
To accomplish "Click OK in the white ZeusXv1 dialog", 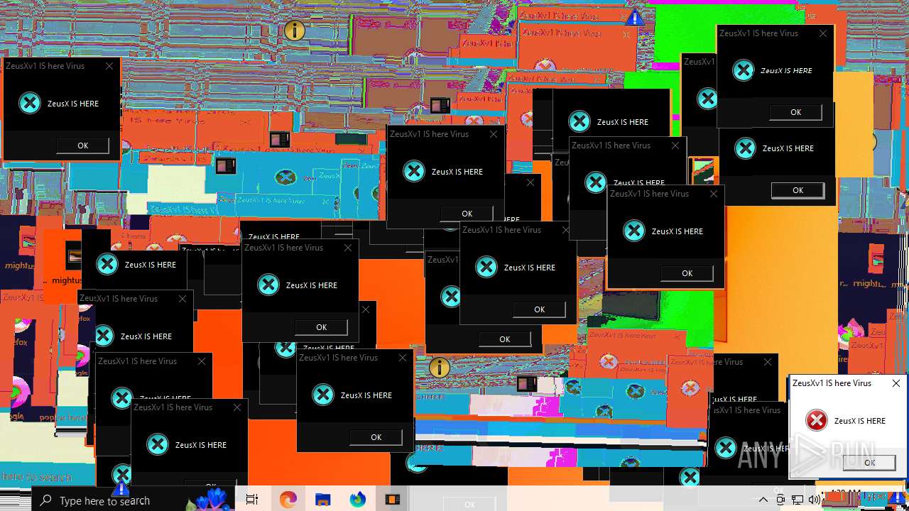I will [869, 462].
